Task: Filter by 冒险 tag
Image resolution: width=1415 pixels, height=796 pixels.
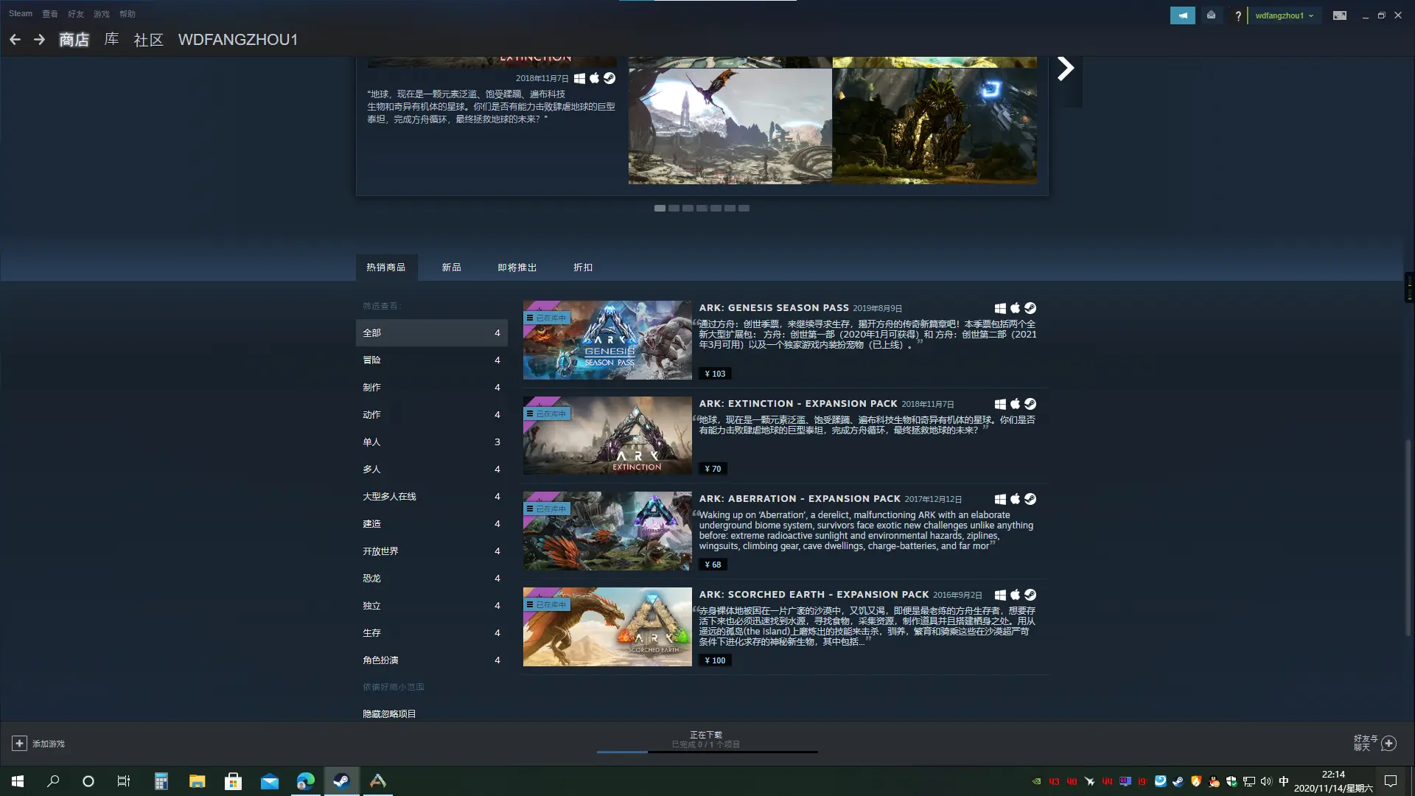Action: (432, 360)
